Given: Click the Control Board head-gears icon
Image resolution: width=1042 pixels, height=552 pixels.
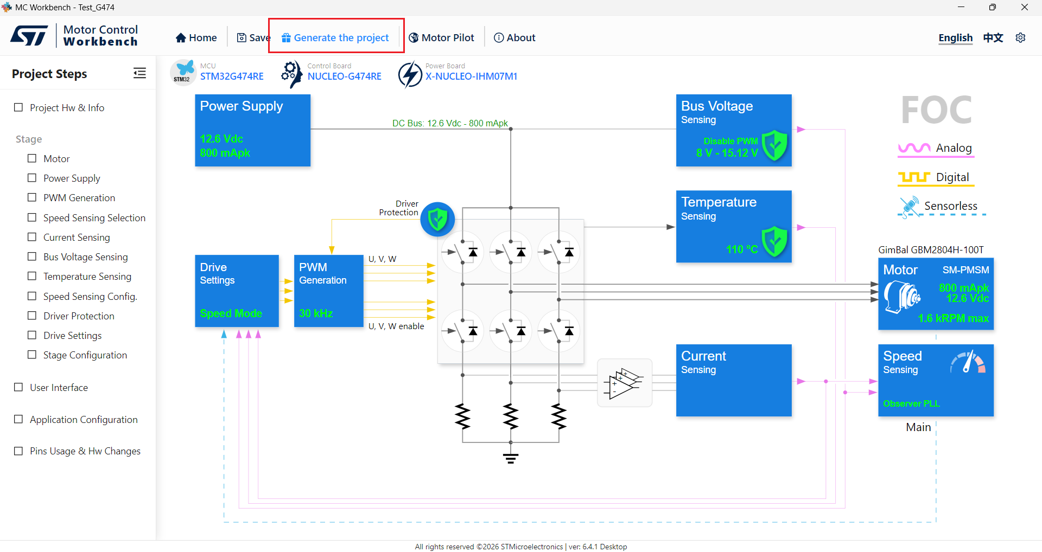Looking at the screenshot, I should pyautogui.click(x=292, y=73).
